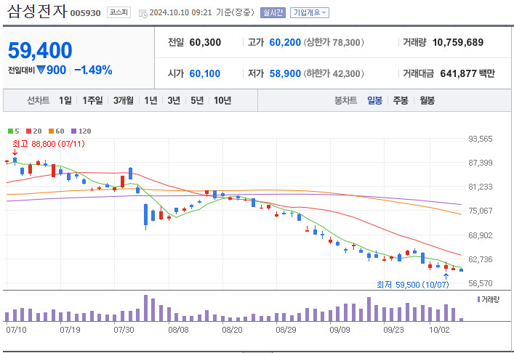The width and height of the screenshot is (514, 353).
Task: Click the 최저 59,500 low marker
Action: click(x=412, y=284)
